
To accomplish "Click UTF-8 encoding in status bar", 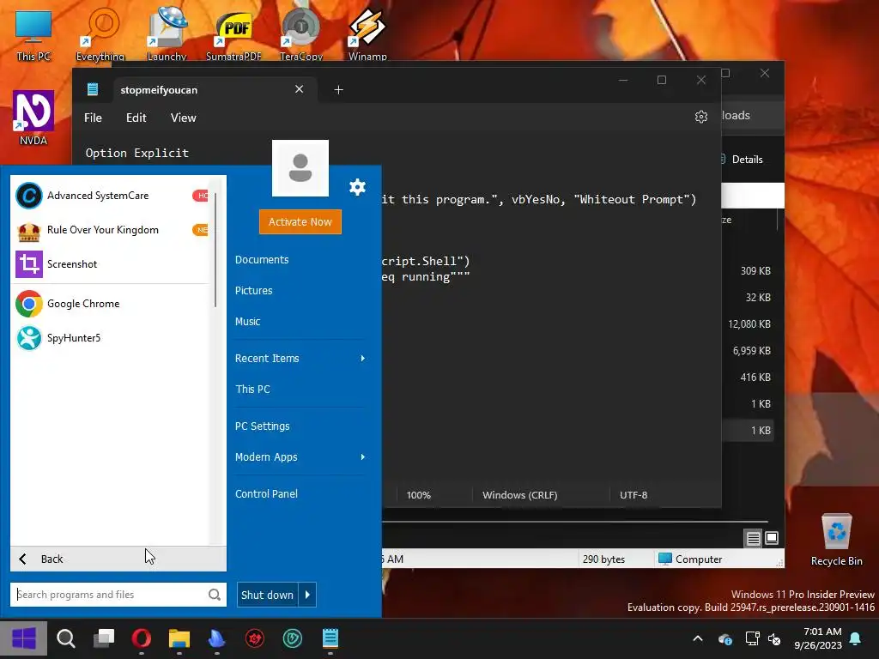I will coord(633,495).
